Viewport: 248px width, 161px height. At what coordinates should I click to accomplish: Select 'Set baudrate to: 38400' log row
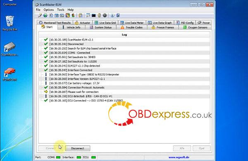tap(124, 57)
